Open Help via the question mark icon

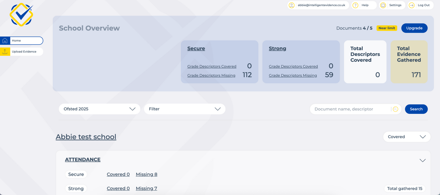(355, 5)
